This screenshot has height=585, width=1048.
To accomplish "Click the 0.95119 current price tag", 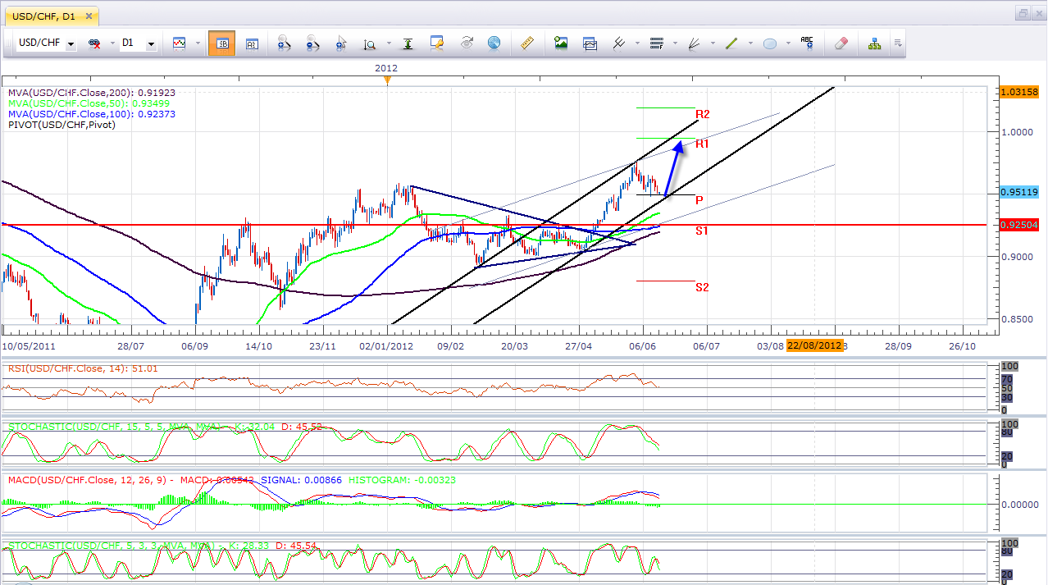I will point(1020,192).
